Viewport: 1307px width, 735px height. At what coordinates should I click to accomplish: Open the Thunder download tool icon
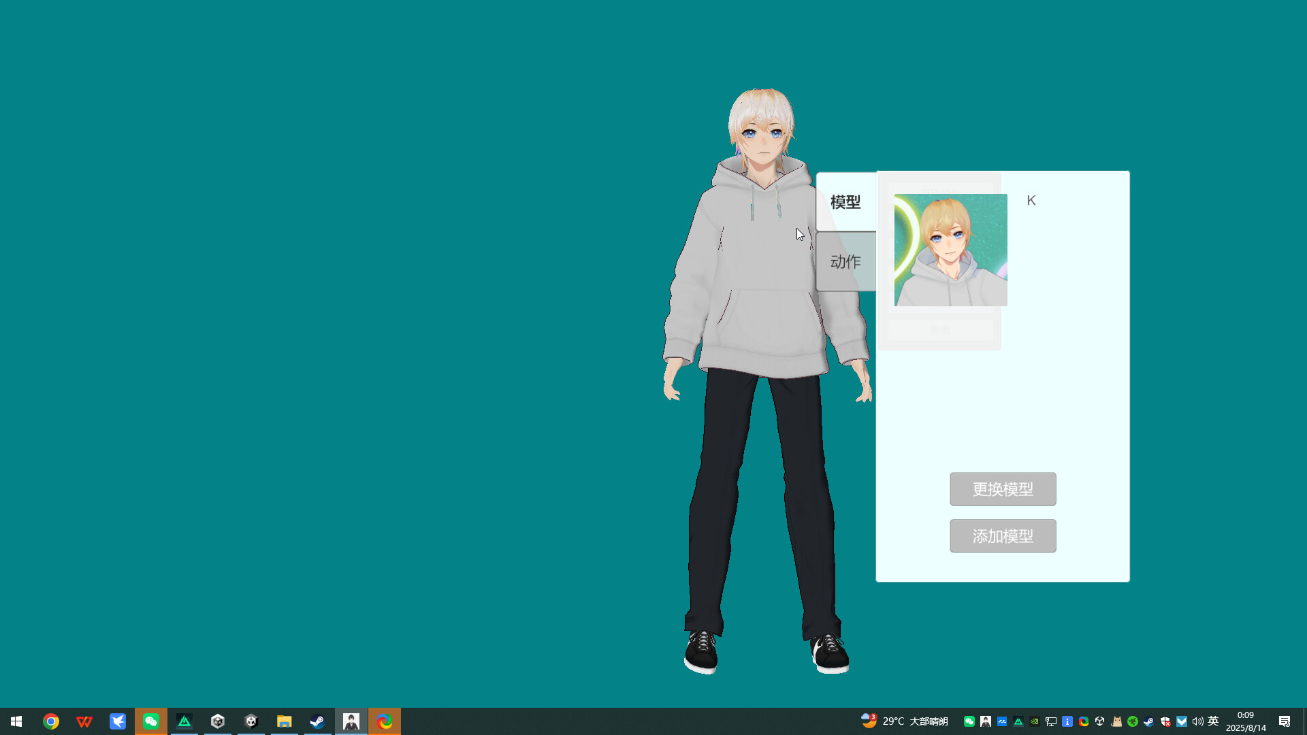(118, 721)
